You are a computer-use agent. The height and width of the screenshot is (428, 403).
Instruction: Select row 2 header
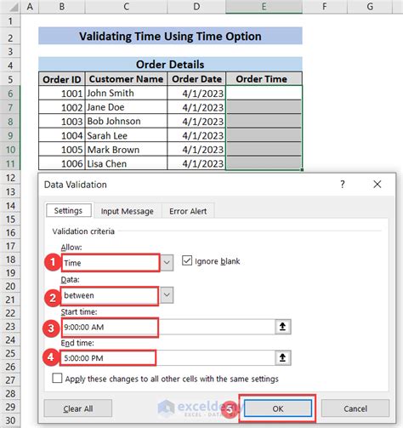point(10,37)
